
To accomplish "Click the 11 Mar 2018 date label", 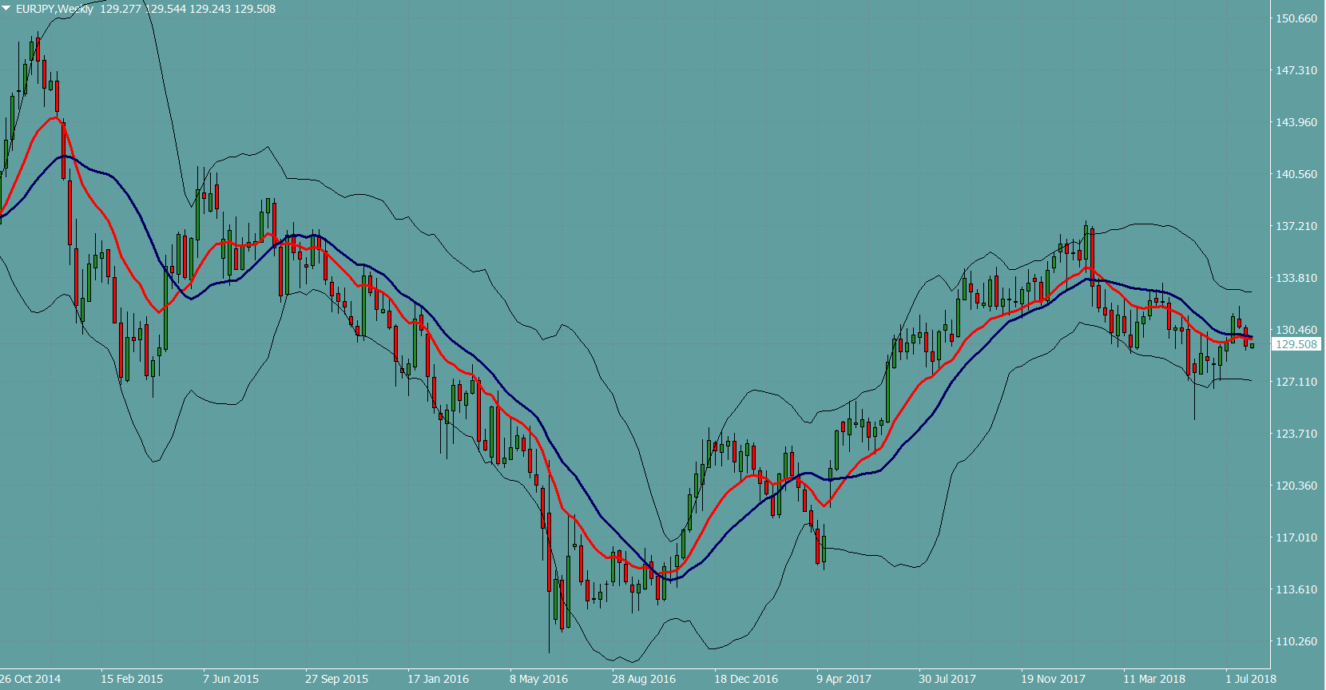I will click(x=1154, y=679).
